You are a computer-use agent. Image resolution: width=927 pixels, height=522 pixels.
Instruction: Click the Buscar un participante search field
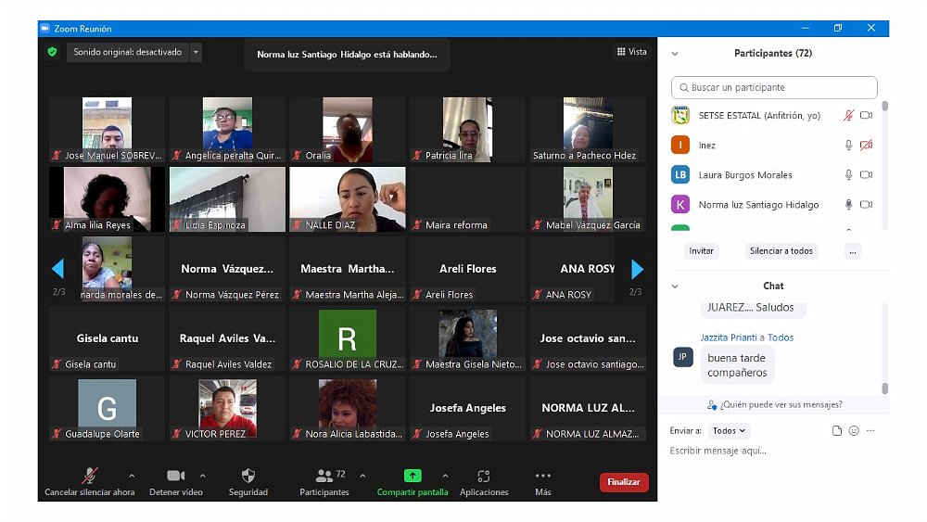click(774, 88)
